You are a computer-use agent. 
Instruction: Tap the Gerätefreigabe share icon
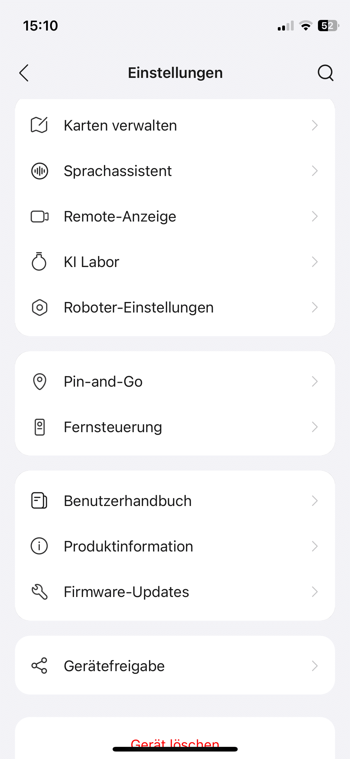point(40,666)
